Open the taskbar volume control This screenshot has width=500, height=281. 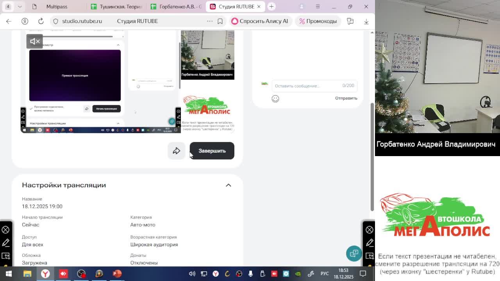(192, 274)
